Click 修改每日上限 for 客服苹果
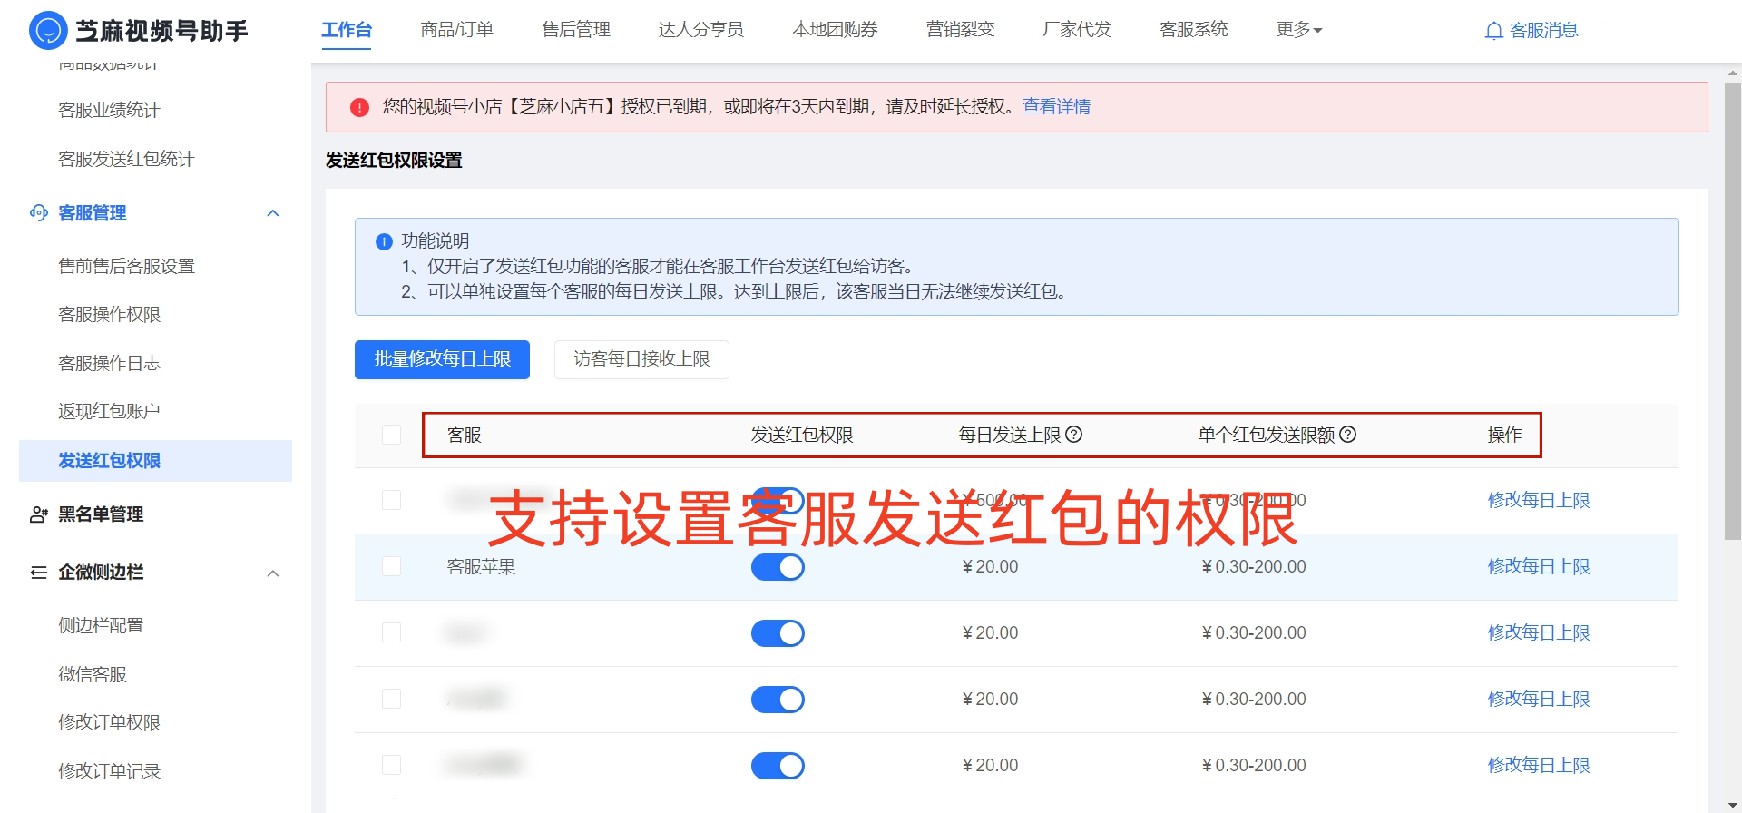This screenshot has height=813, width=1742. tap(1539, 566)
